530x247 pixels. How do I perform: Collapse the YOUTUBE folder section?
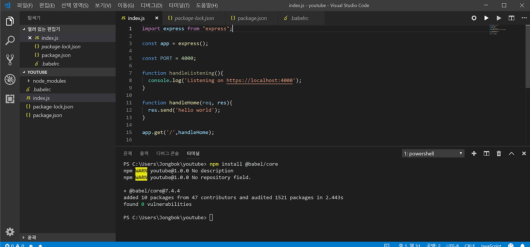(x=37, y=72)
